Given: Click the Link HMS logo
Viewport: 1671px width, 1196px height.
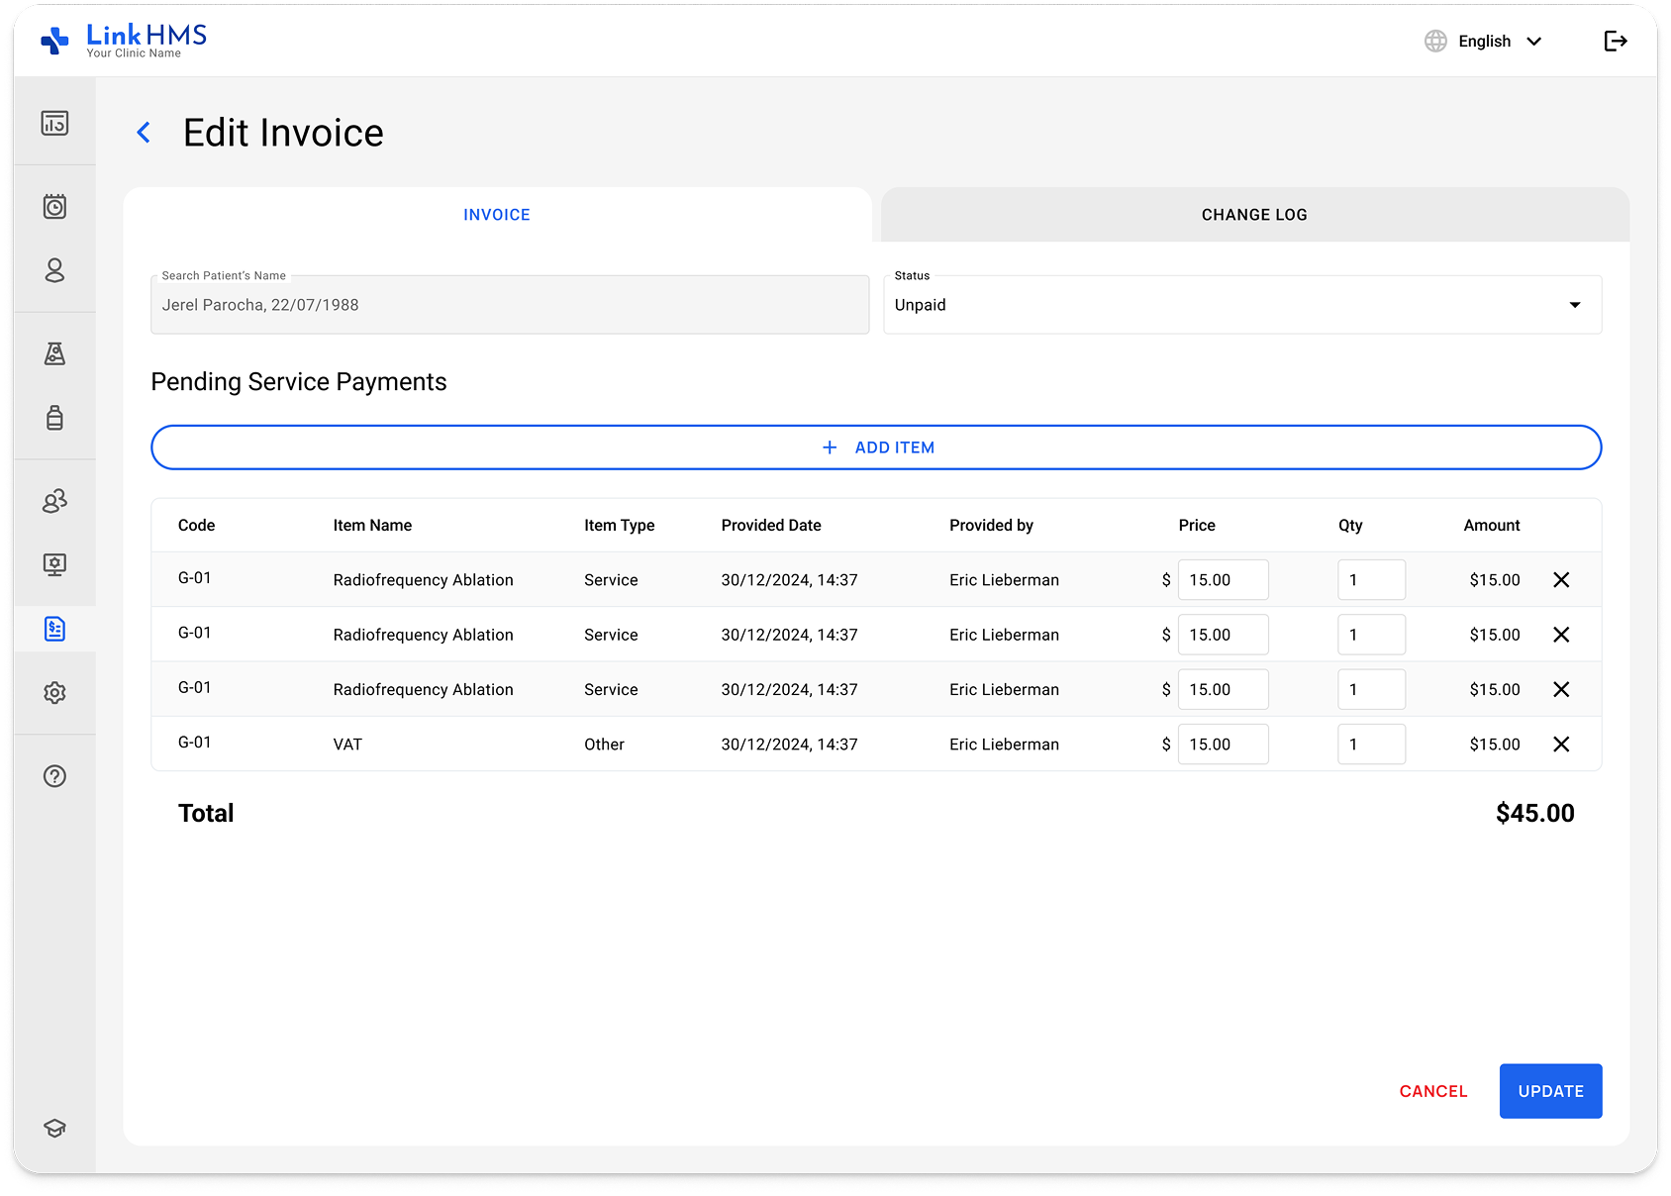Looking at the screenshot, I should point(124,41).
